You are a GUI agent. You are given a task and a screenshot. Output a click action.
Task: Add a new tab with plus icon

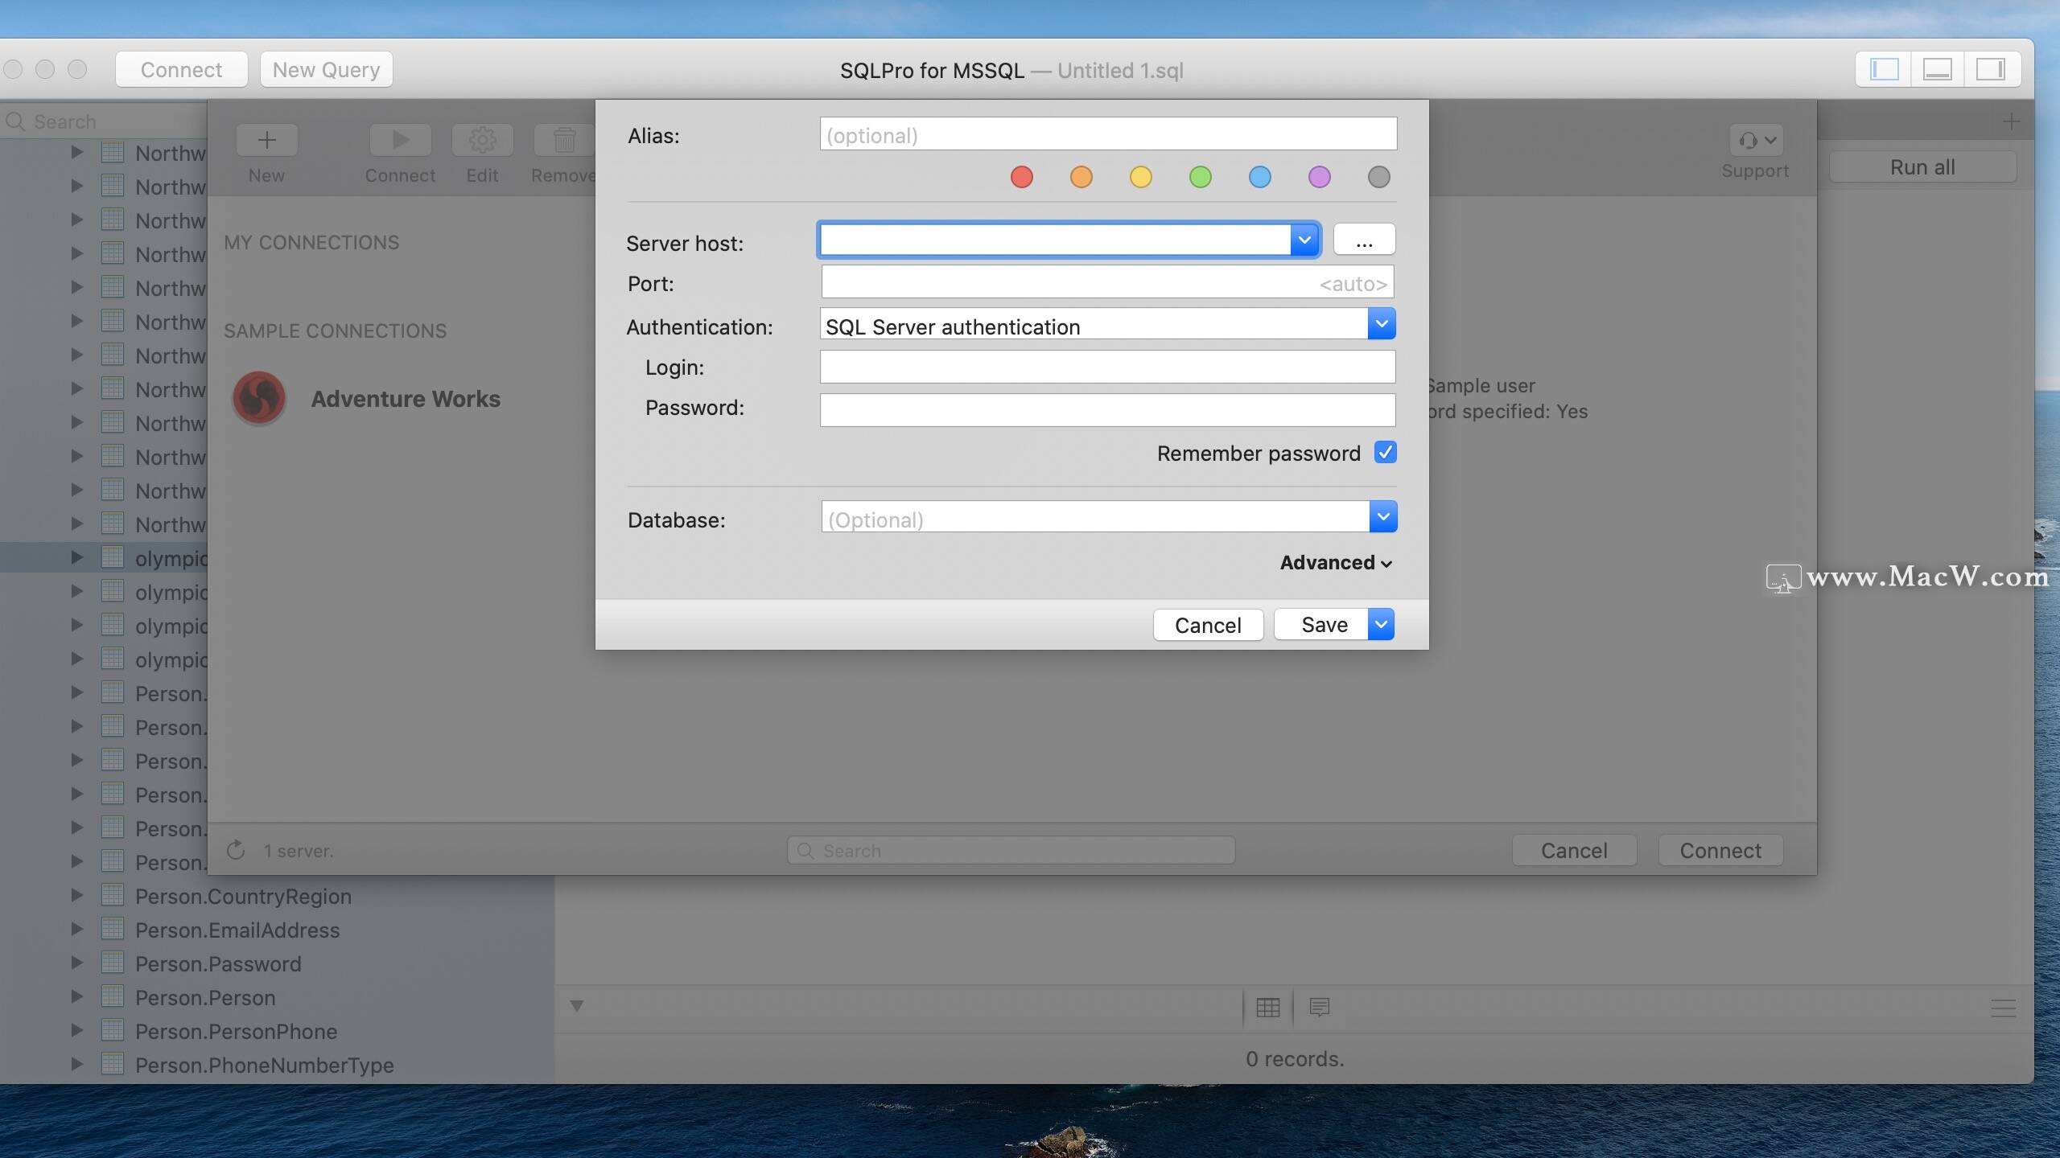[x=2012, y=121]
